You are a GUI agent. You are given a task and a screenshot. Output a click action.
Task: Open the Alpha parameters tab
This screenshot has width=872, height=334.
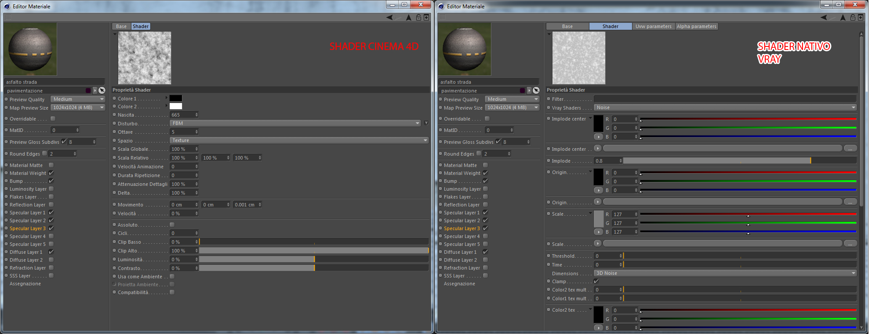(697, 26)
